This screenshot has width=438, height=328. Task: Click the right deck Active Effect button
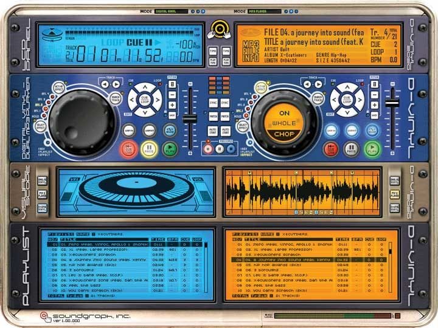tap(261, 88)
